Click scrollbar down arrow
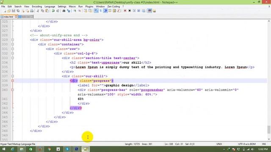This screenshot has height=152, width=271. 269,139
